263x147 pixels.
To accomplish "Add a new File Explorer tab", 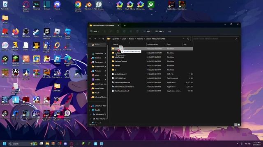I will pyautogui.click(x=125, y=25).
